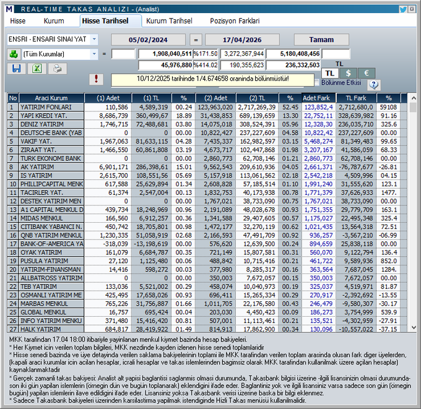Click the Twitter bird icon in title bar
The width and height of the screenshot is (421, 409).
pyautogui.click(x=403, y=9)
